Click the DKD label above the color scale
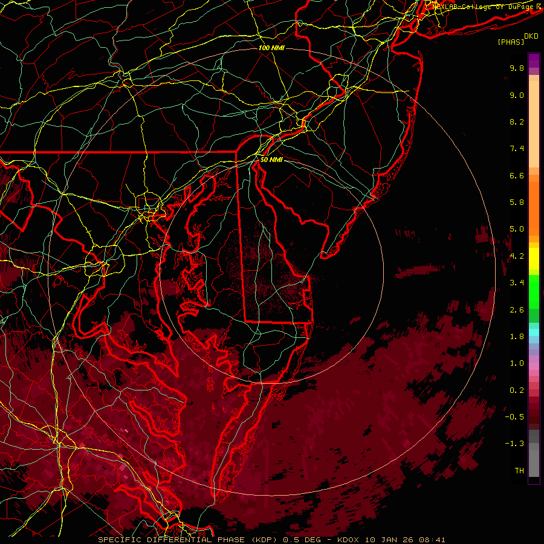 pos(531,36)
